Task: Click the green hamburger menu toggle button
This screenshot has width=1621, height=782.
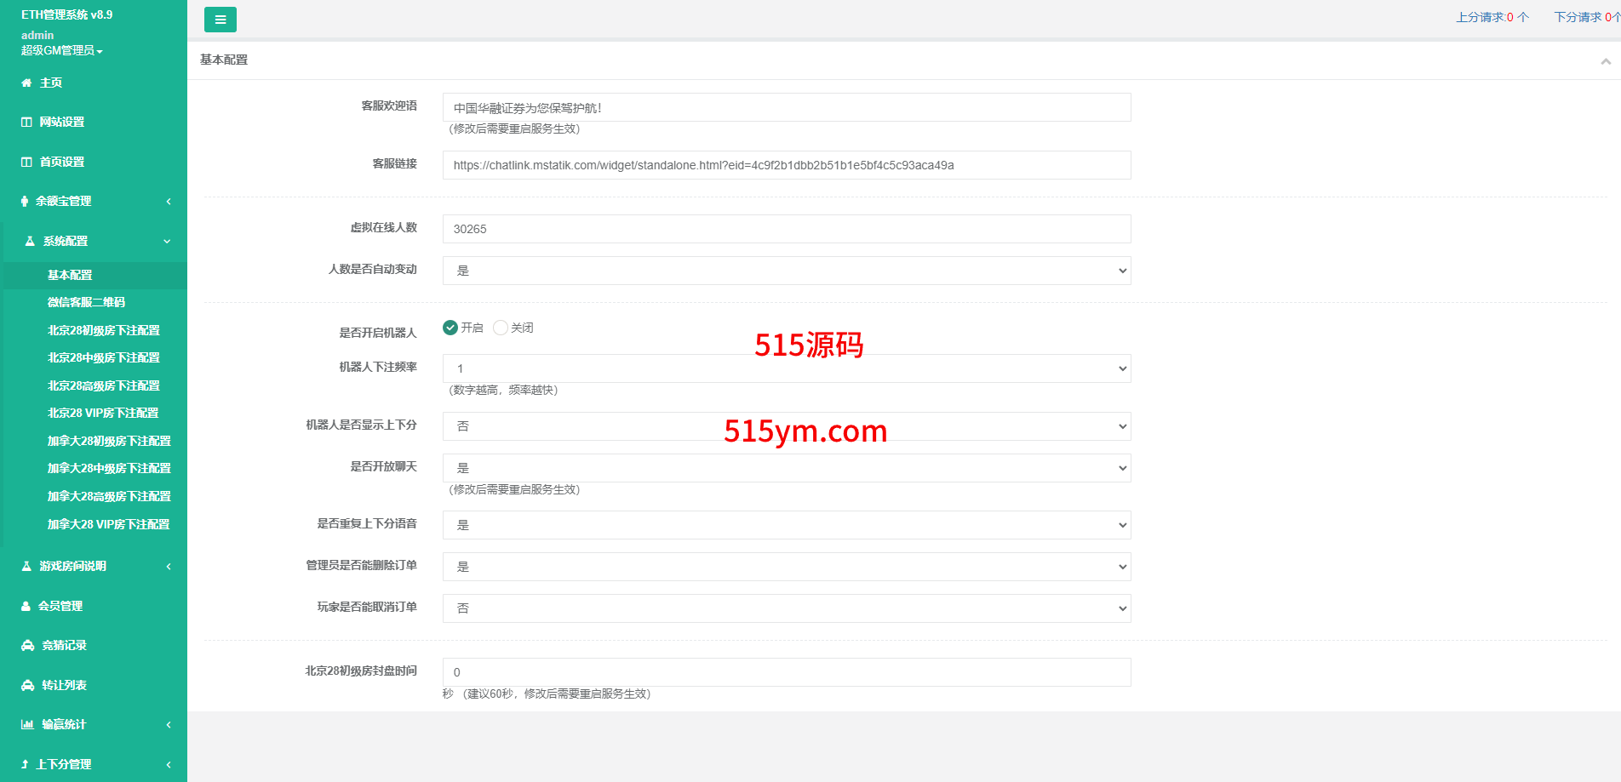Action: [220, 20]
